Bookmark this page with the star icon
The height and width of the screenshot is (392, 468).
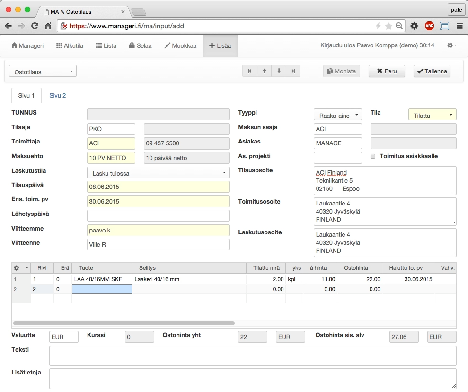pos(389,26)
